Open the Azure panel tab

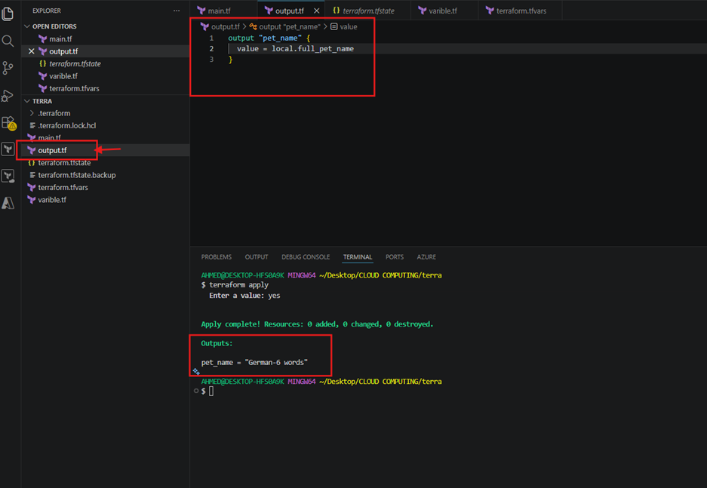point(426,257)
